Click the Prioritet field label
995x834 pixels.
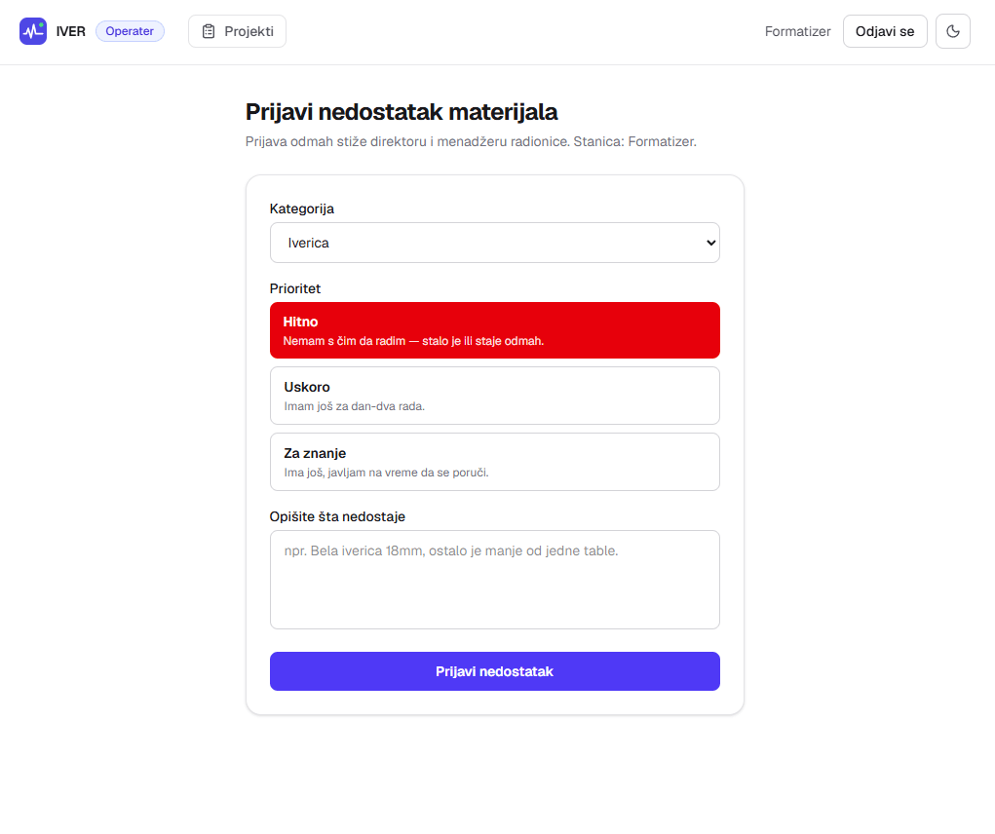[x=295, y=288]
